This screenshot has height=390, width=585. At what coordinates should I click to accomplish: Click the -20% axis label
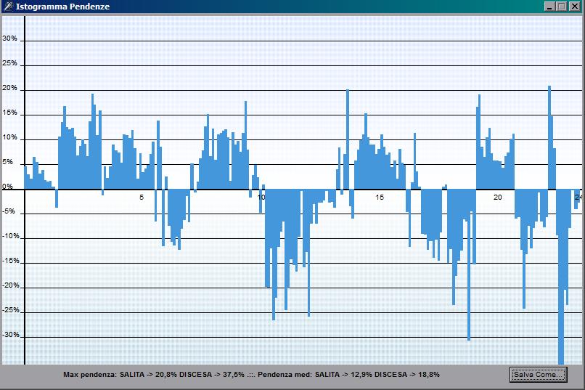point(11,285)
